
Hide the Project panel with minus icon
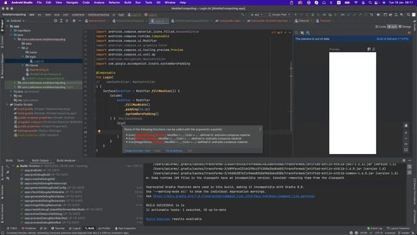click(79, 21)
